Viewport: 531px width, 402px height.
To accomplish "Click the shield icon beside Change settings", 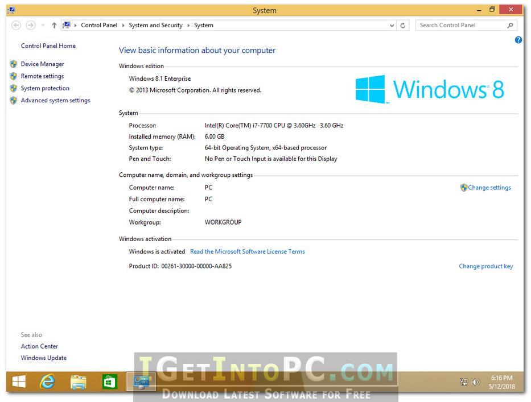I will point(464,188).
